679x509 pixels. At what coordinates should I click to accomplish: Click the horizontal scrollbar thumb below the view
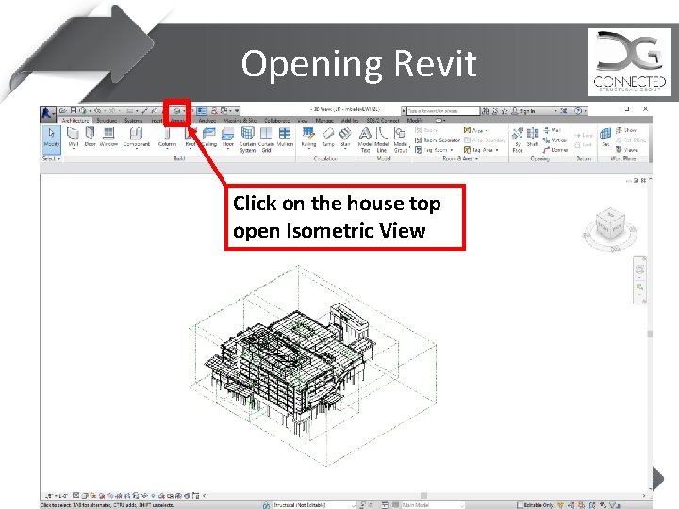pos(424,495)
